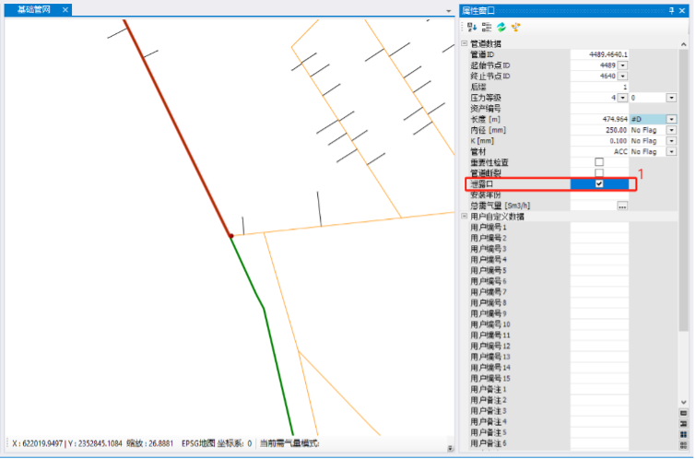Tick the 管道断裂 checkbox
696x459 pixels.
click(599, 173)
